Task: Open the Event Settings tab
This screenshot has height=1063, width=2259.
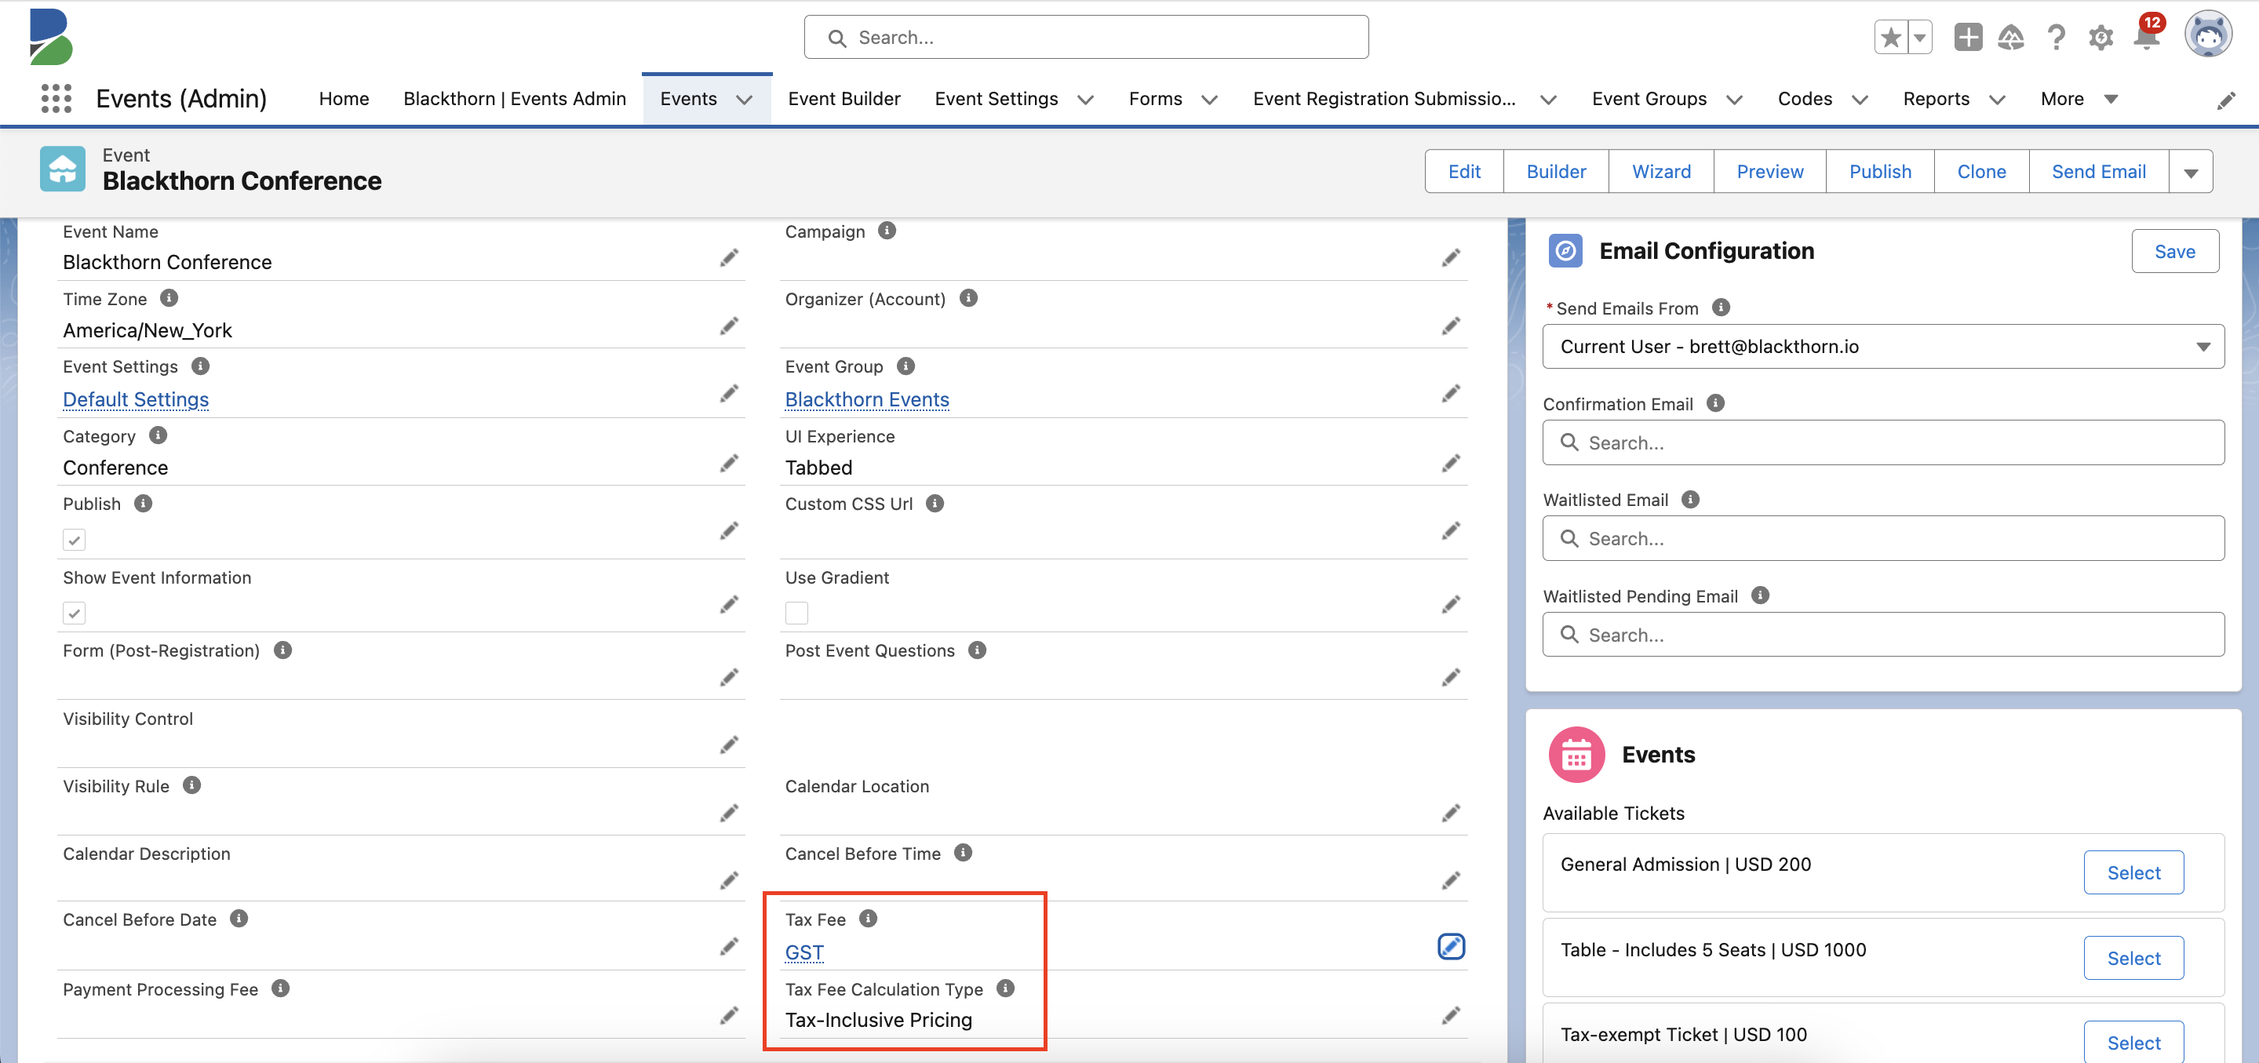Action: [997, 99]
